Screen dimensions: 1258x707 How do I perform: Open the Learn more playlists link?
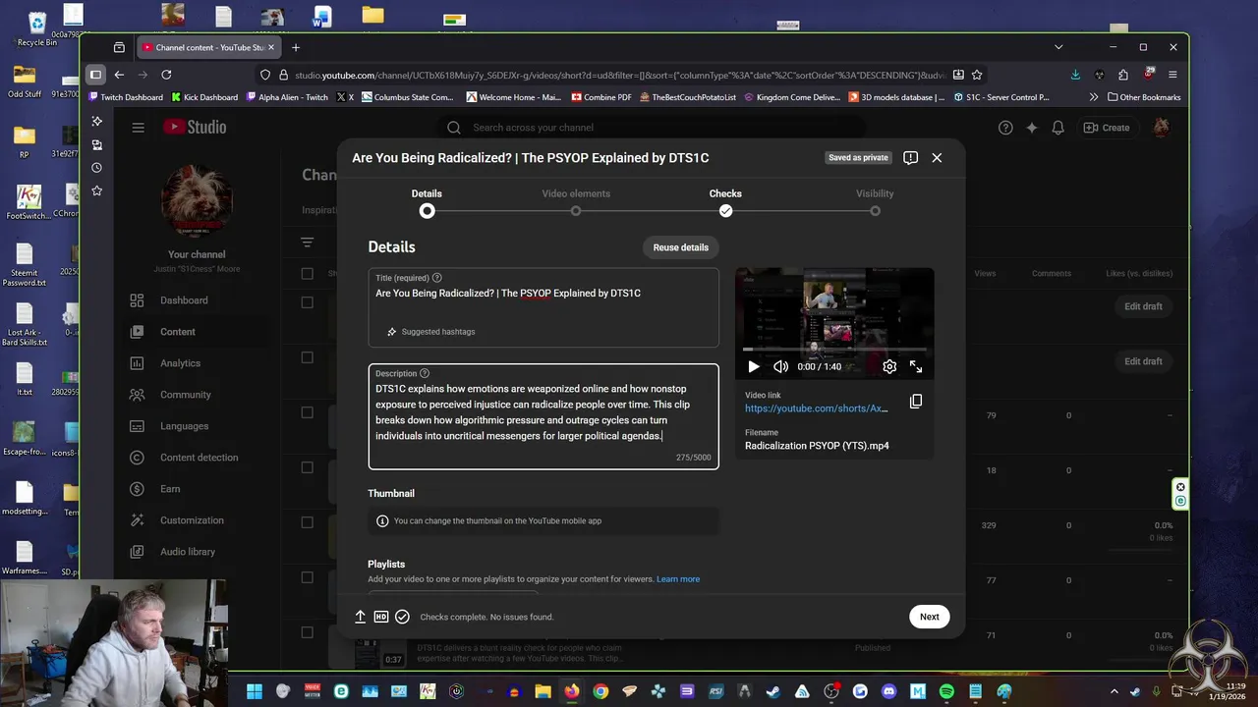(x=678, y=579)
